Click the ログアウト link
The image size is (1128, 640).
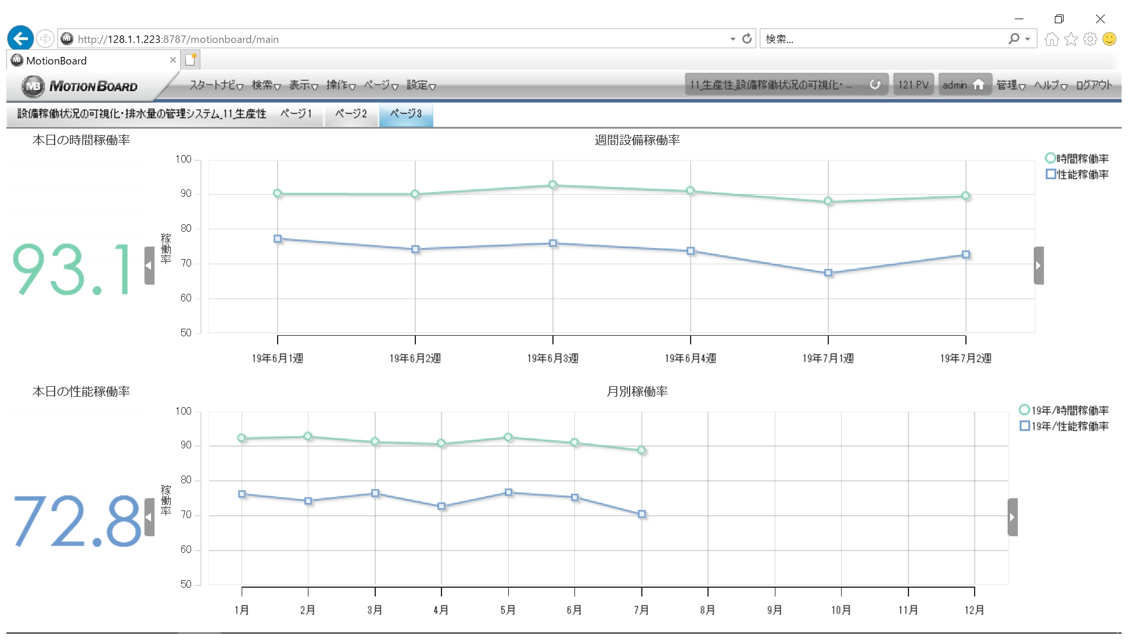pos(1094,85)
